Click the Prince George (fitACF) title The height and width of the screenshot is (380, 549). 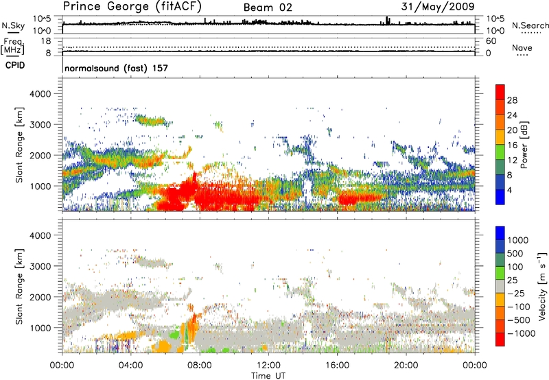point(132,7)
